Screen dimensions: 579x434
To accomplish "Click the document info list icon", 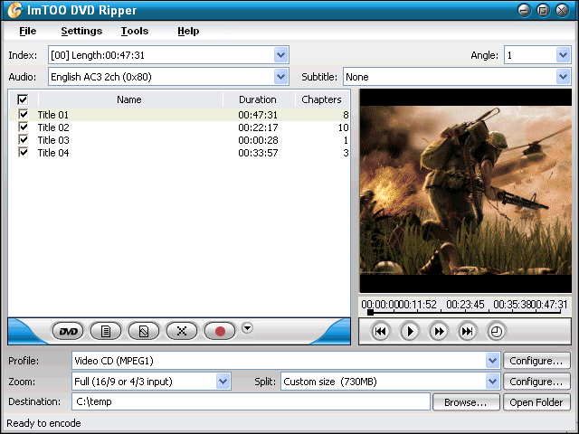I will [x=106, y=331].
